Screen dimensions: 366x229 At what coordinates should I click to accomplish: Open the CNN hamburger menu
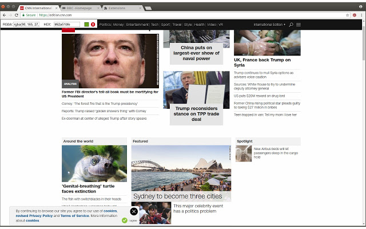(x=299, y=25)
